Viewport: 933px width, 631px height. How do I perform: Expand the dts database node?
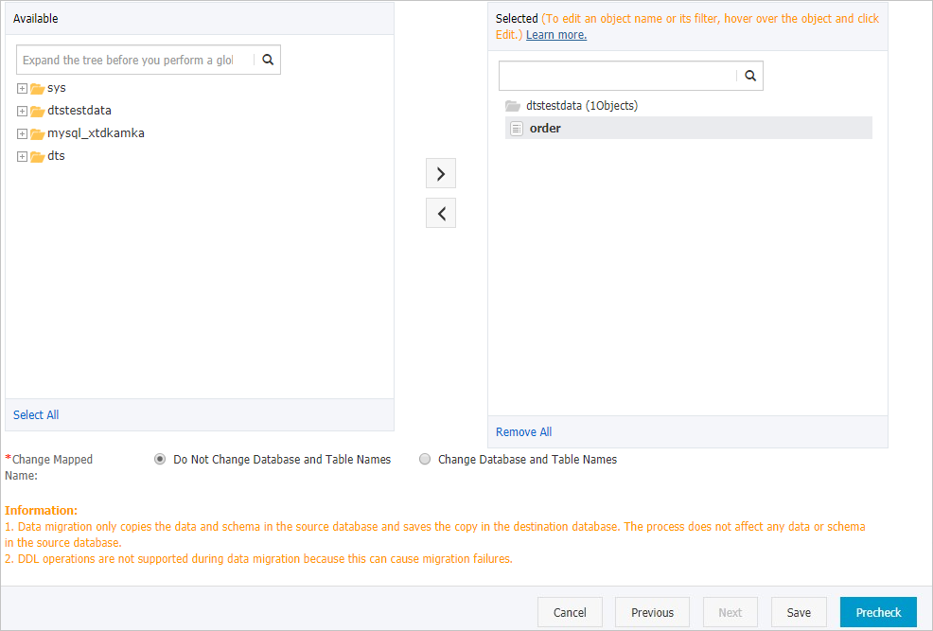(x=21, y=155)
